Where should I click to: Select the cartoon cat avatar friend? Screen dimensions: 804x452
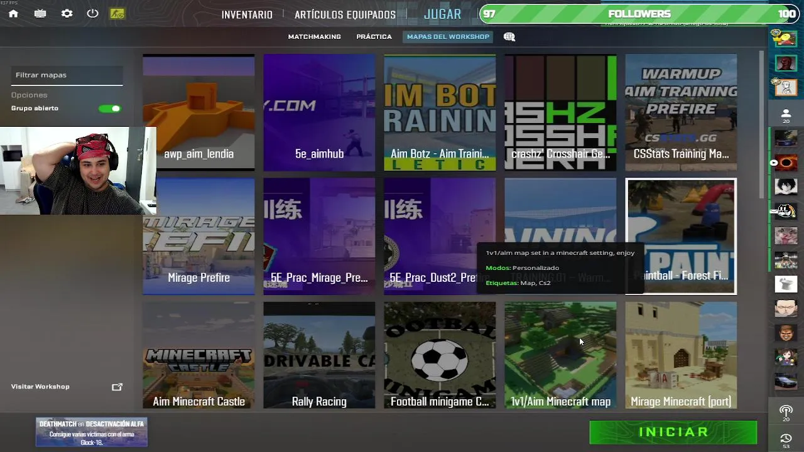786,211
